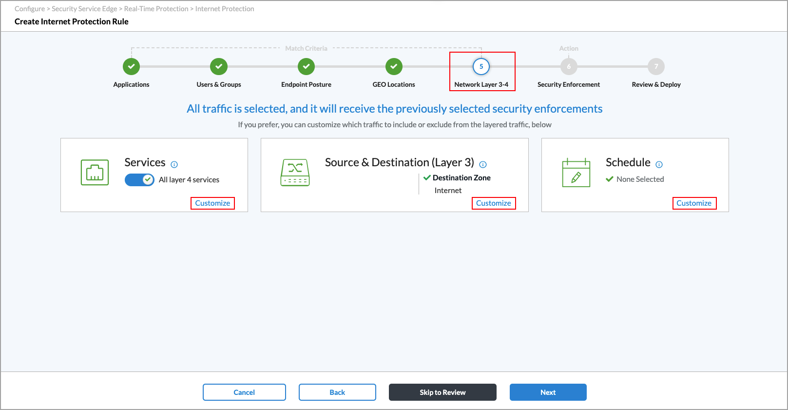The height and width of the screenshot is (410, 788).
Task: Click the 'Match Criteria' group label
Action: tap(306, 48)
